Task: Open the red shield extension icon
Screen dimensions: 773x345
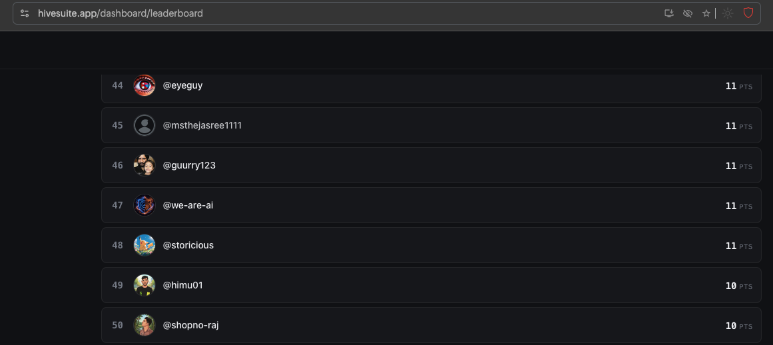Action: tap(748, 13)
